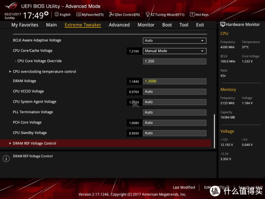The width and height of the screenshot is (265, 199).
Task: Click the MyFavorite list icon
Action: [79, 15]
